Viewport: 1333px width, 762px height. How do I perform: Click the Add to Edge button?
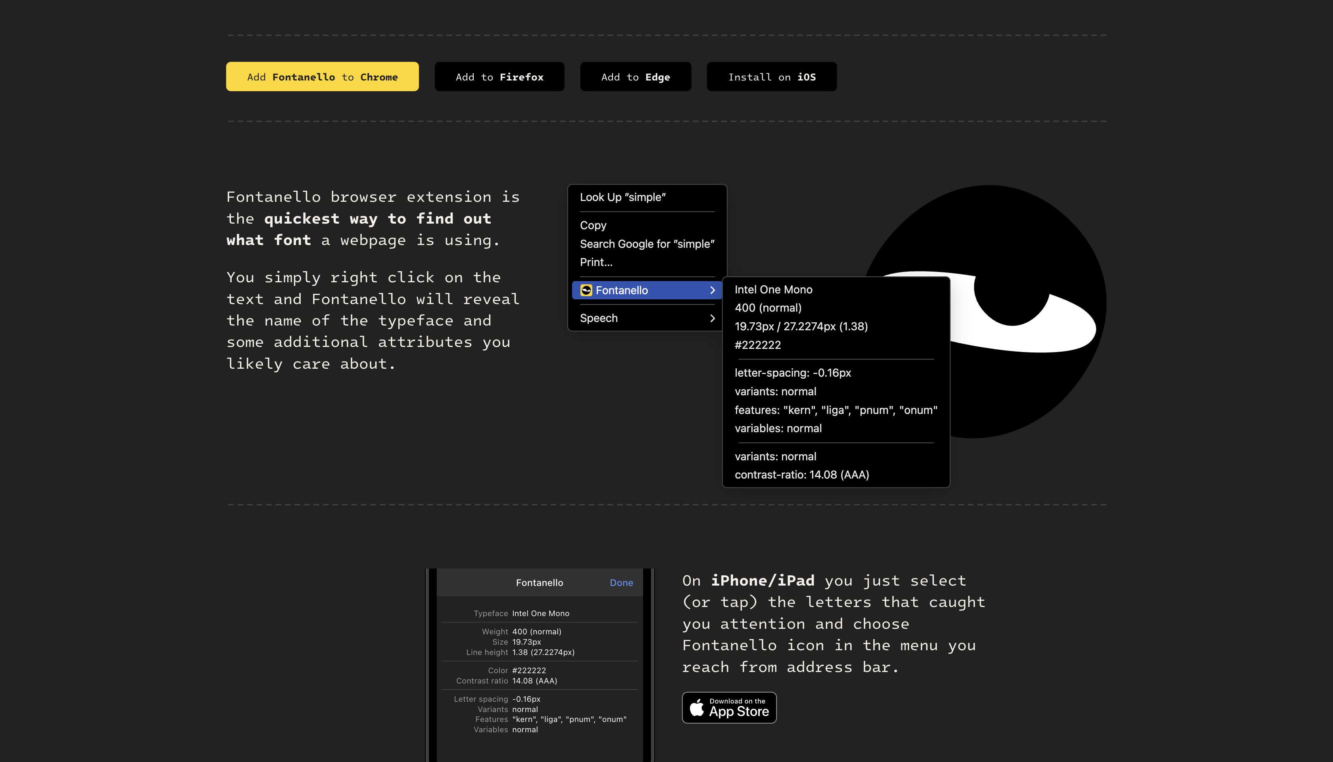click(635, 77)
